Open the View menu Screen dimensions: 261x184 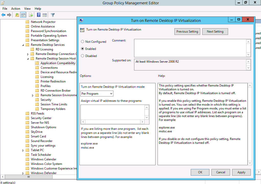27,9
